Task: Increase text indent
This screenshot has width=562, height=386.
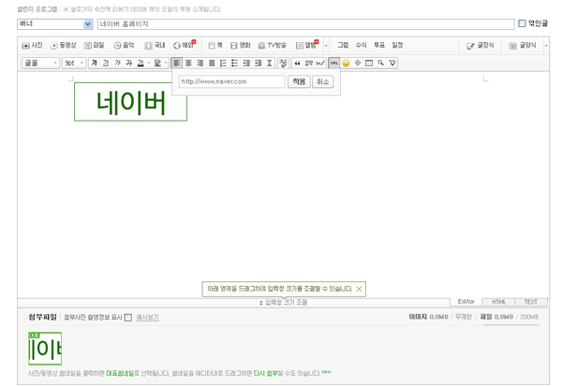Action: coord(259,63)
